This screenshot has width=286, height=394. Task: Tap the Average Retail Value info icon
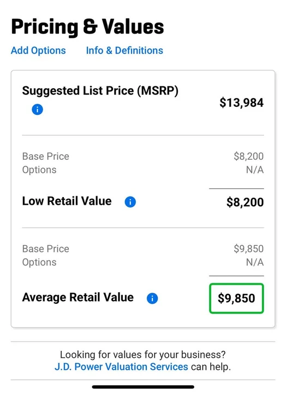152,298
